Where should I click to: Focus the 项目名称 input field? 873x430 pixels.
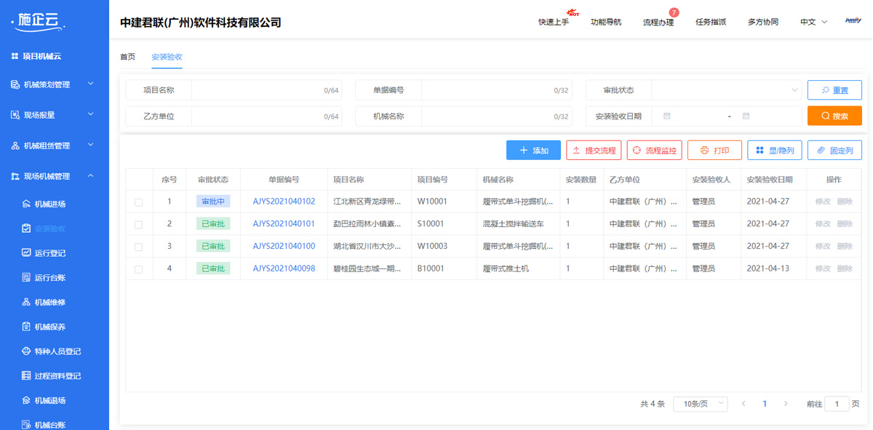point(266,90)
